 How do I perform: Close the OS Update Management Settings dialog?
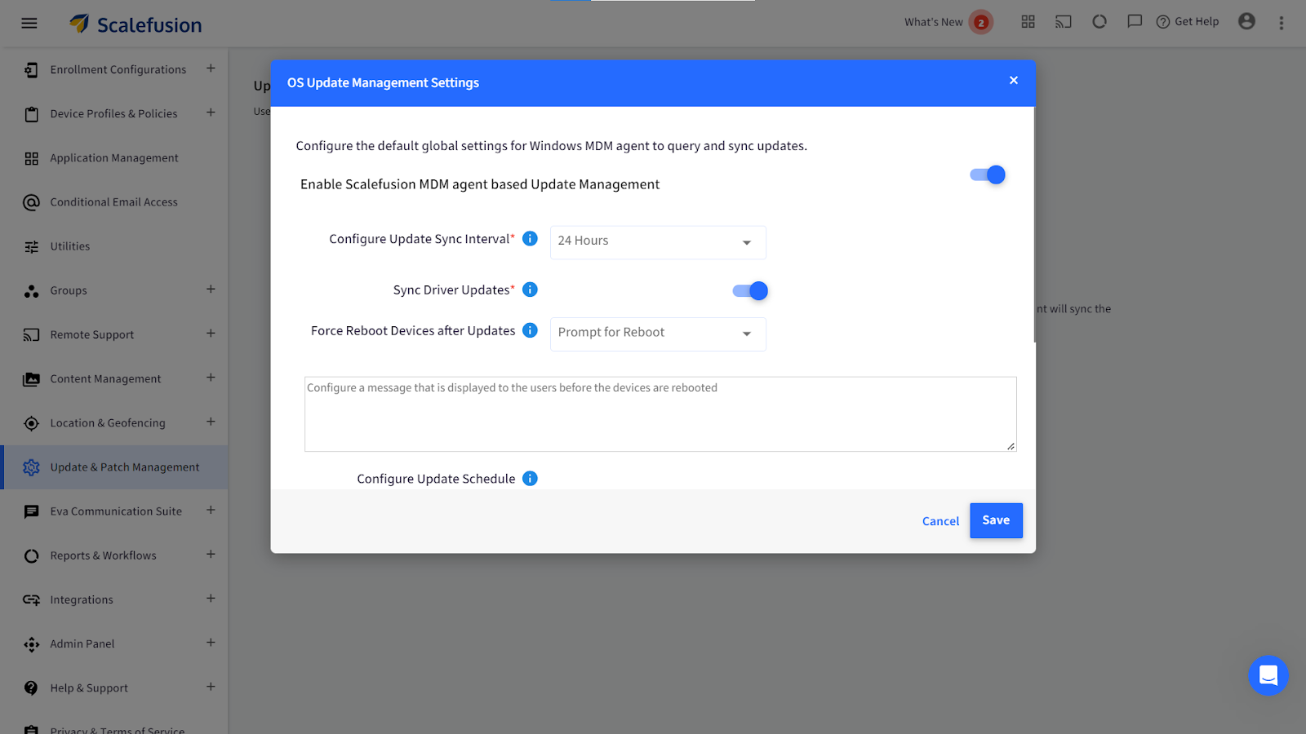pyautogui.click(x=1014, y=80)
